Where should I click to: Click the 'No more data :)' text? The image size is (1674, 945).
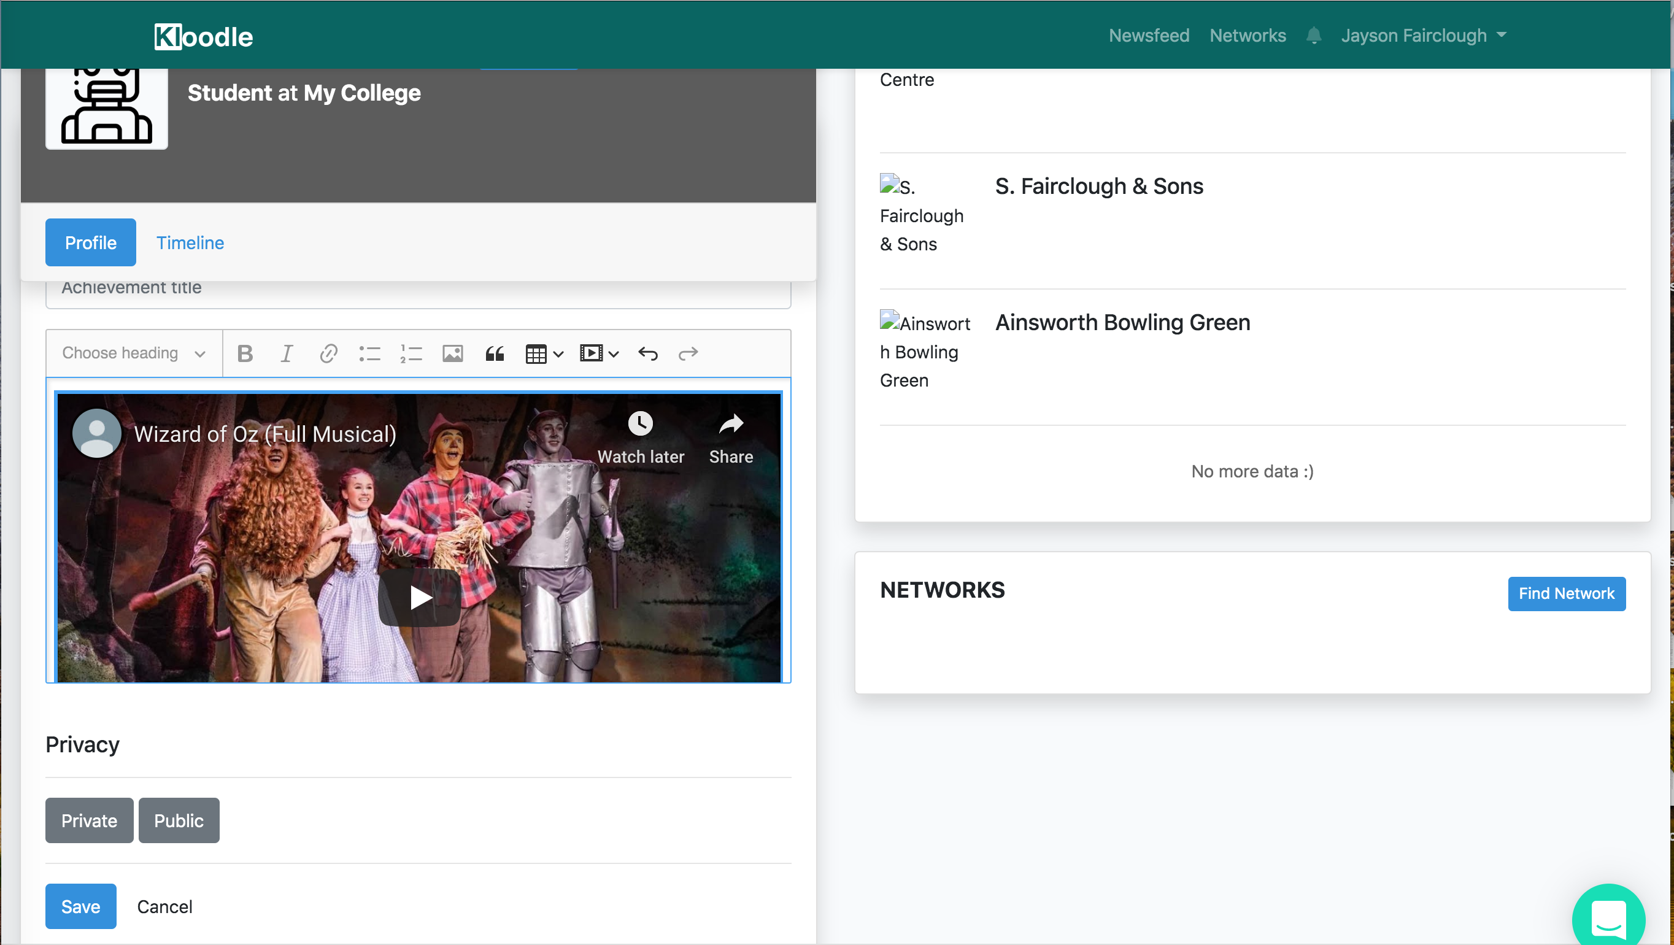click(1252, 471)
